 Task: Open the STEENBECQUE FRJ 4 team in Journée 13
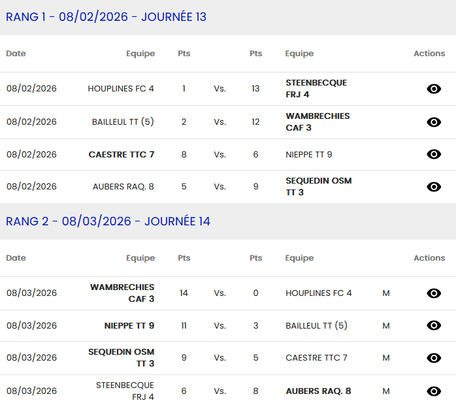pos(316,89)
